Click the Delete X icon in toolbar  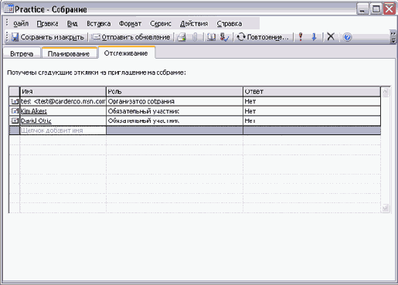[x=331, y=37]
